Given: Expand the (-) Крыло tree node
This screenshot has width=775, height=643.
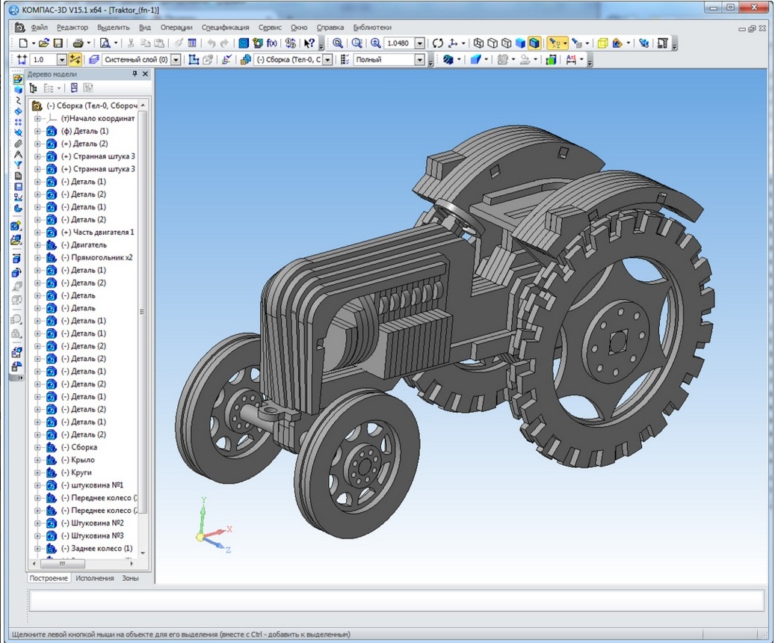Looking at the screenshot, I should [x=37, y=460].
